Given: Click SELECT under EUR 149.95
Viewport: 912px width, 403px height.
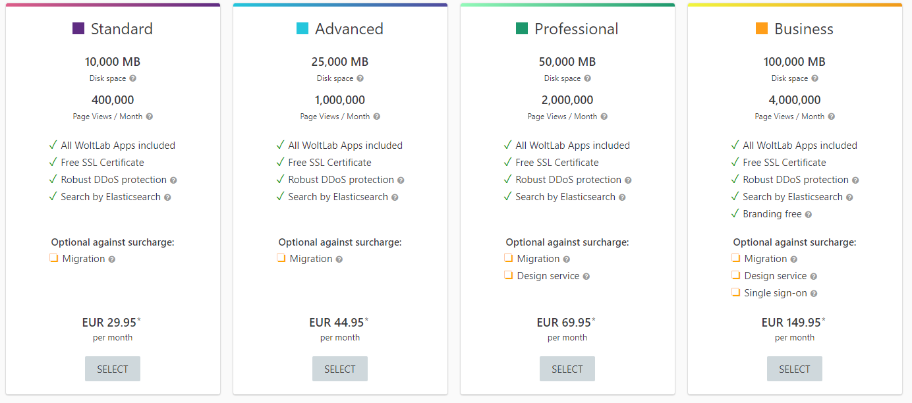Looking at the screenshot, I should point(795,369).
